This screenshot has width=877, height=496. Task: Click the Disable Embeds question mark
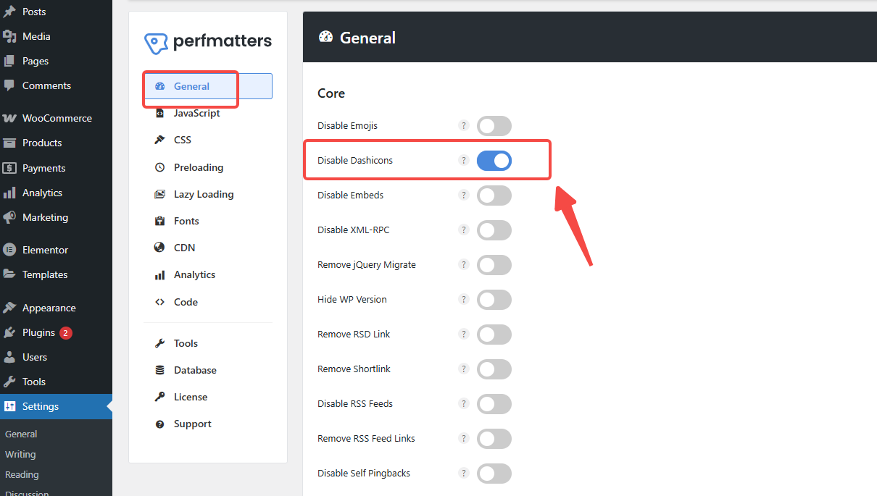(464, 196)
